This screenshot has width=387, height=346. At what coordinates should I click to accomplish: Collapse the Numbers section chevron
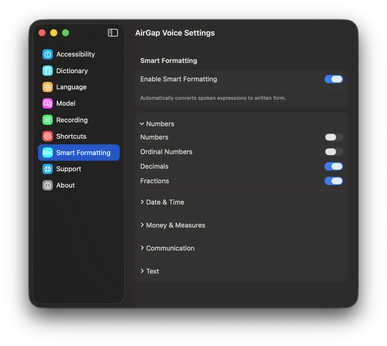point(142,124)
